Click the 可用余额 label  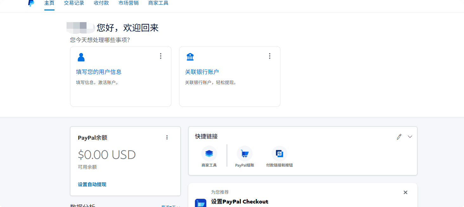[87, 167]
